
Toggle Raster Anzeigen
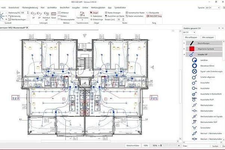tap(112, 13)
